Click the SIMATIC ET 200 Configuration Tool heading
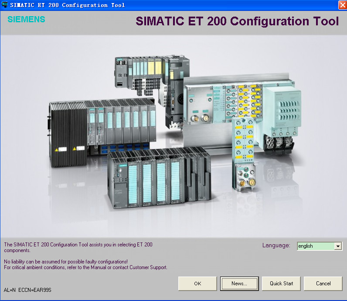This screenshot has height=301, width=347. [x=237, y=21]
